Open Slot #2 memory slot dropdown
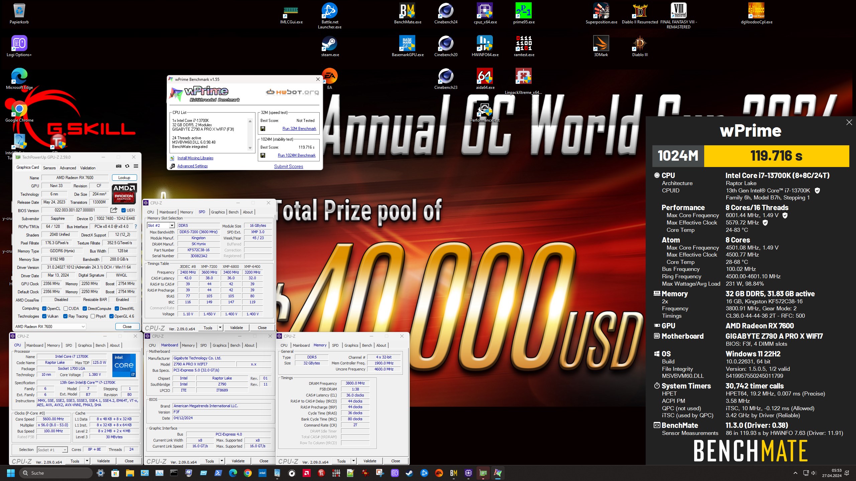Screen dimensions: 856x481 [172, 225]
